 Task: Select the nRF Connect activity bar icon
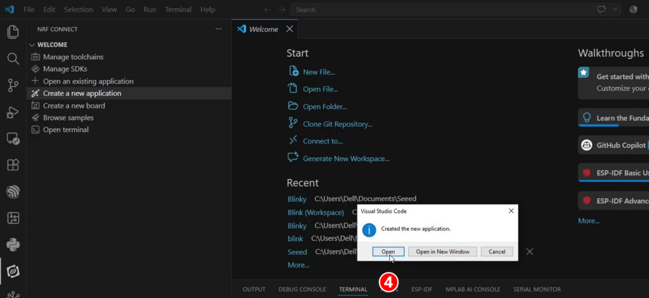click(x=13, y=271)
